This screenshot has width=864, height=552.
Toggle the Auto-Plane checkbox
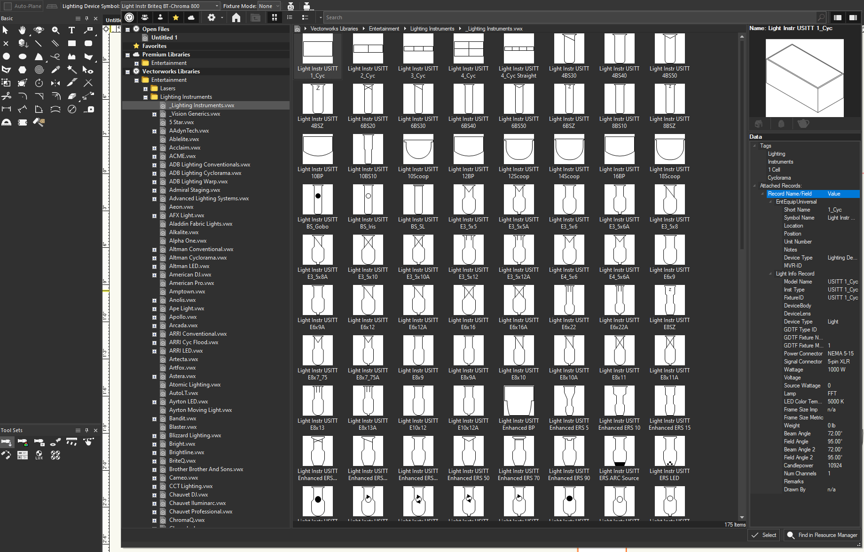pyautogui.click(x=8, y=6)
